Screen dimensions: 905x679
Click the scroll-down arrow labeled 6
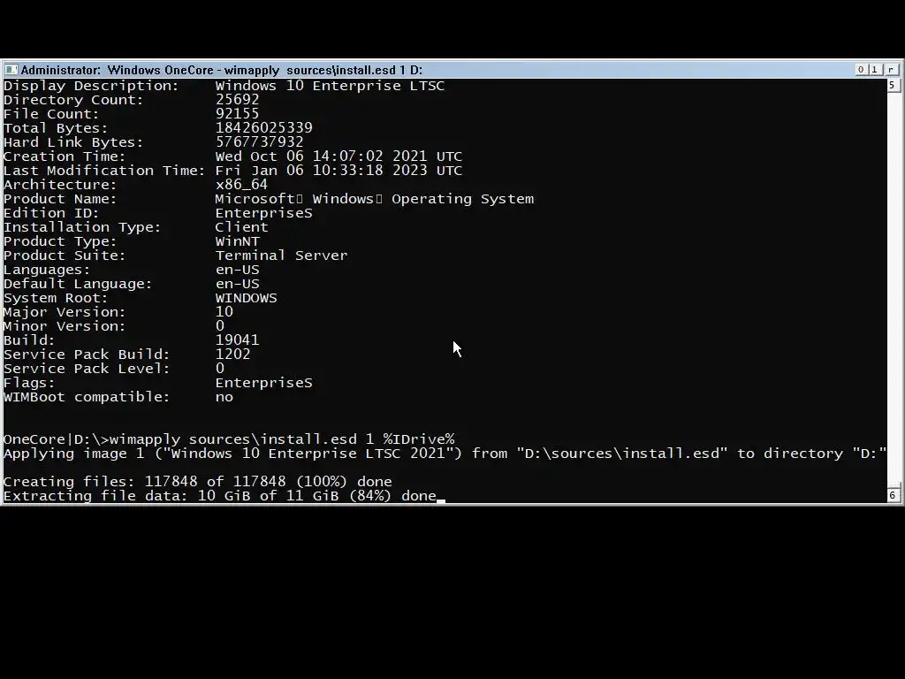pos(892,495)
